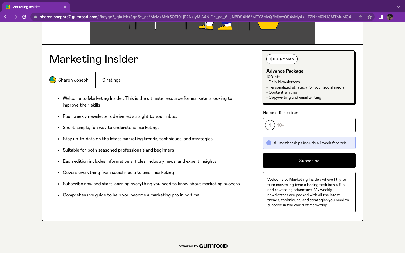Click the dollar sign icon in price field
The height and width of the screenshot is (253, 405).
point(270,125)
